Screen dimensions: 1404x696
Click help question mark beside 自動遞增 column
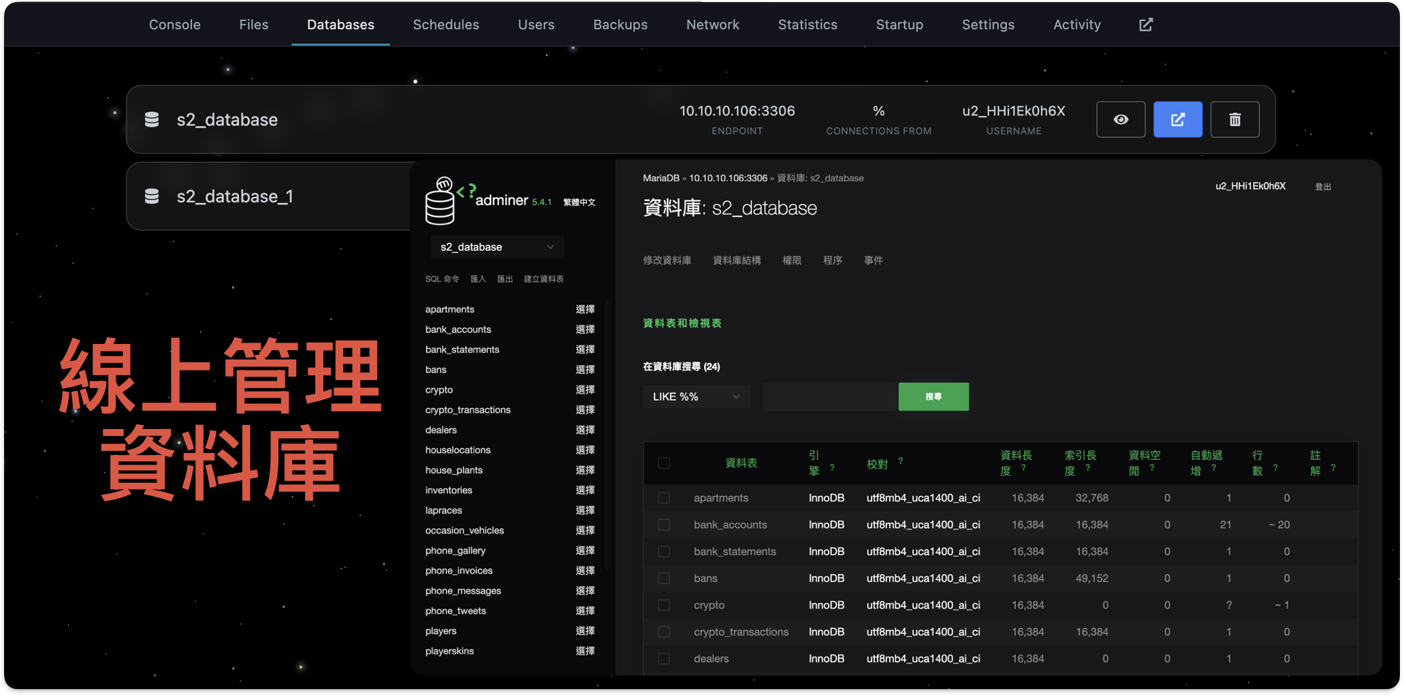tap(1213, 468)
